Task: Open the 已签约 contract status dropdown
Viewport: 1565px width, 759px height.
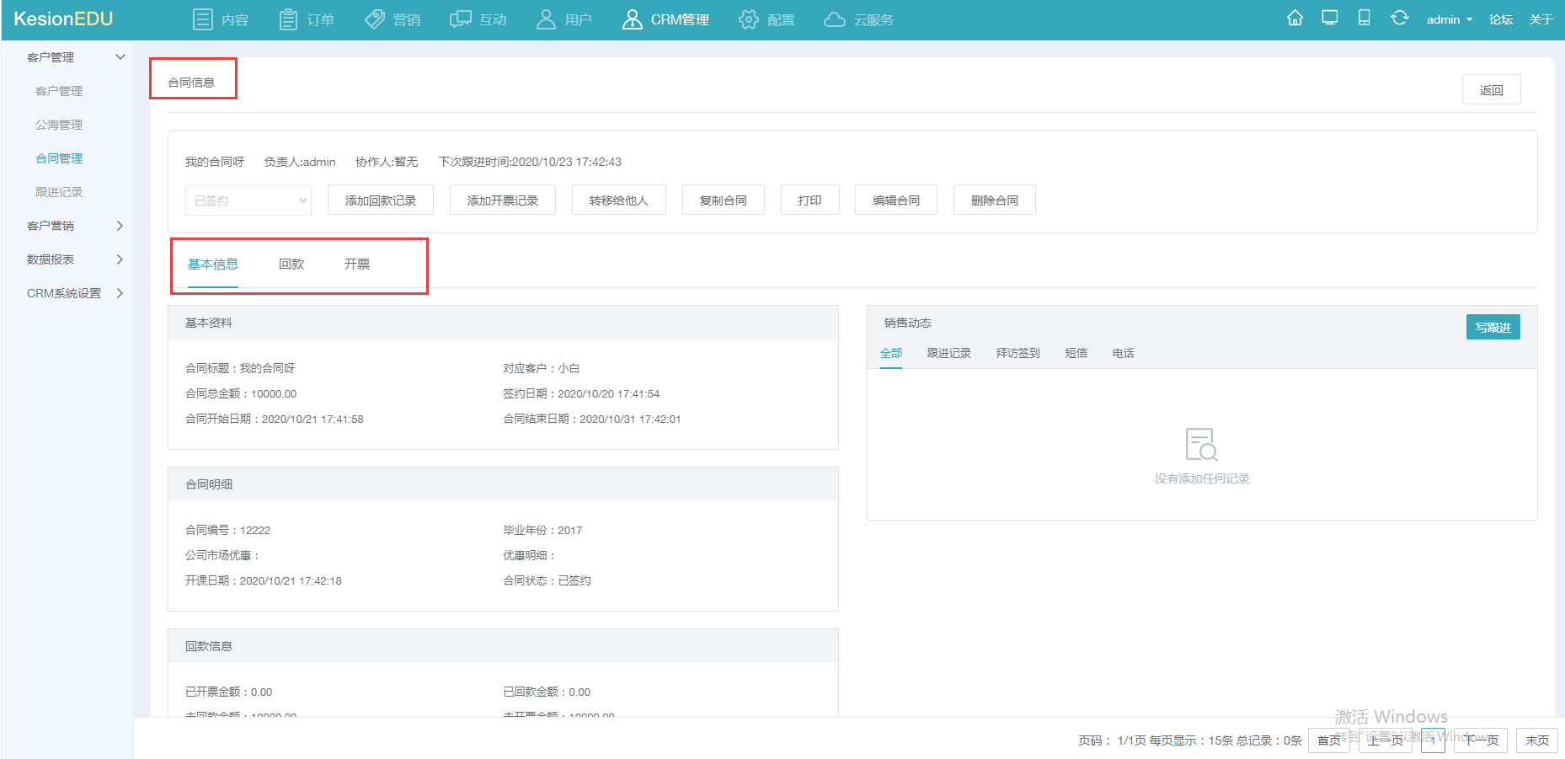Action: point(248,200)
